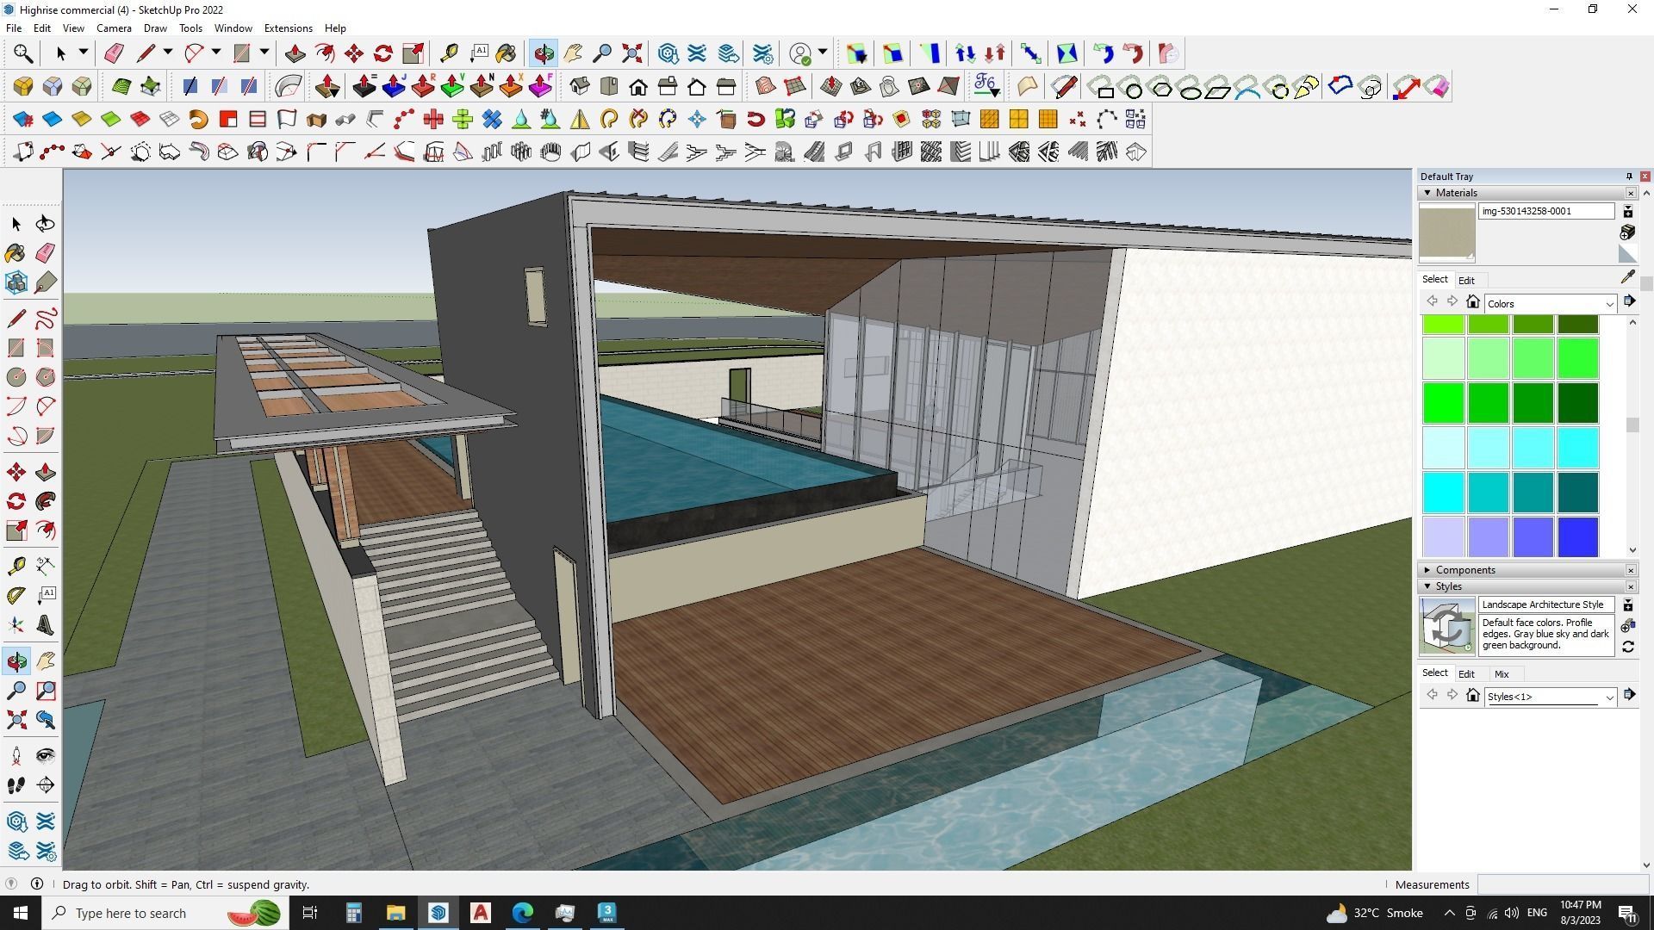
Task: Click Zoom Extents in top toolbar
Action: click(631, 53)
